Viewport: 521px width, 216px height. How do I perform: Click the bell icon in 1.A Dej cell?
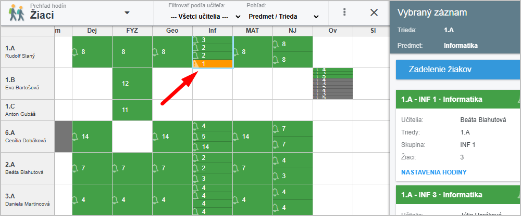(76, 52)
